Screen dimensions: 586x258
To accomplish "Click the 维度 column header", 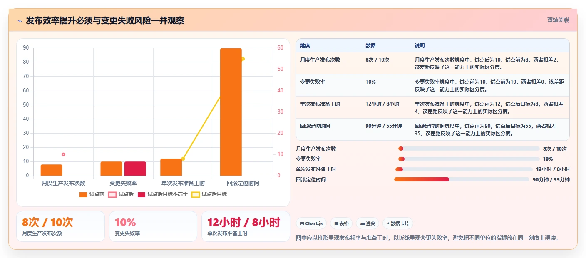I will (305, 46).
